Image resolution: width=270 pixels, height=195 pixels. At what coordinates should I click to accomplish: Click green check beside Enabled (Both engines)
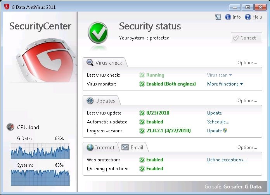[x=142, y=84]
